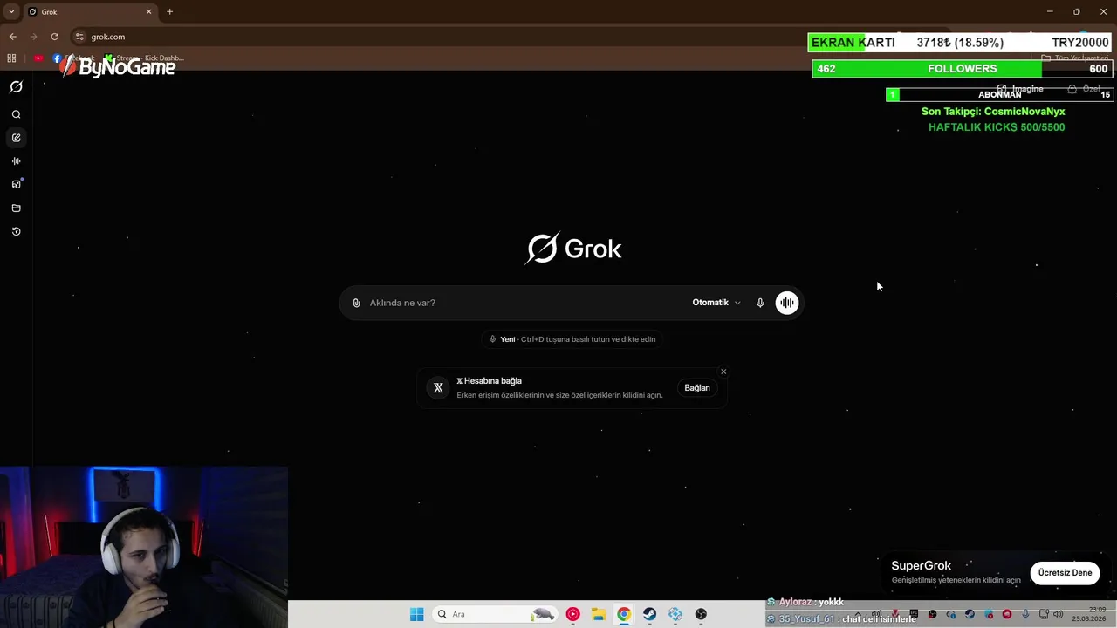Image resolution: width=1117 pixels, height=628 pixels.
Task: Open chat history icon in the sidebar
Action: pyautogui.click(x=16, y=231)
